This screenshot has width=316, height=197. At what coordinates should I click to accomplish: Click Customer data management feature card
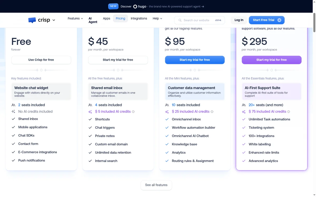coord(195,91)
